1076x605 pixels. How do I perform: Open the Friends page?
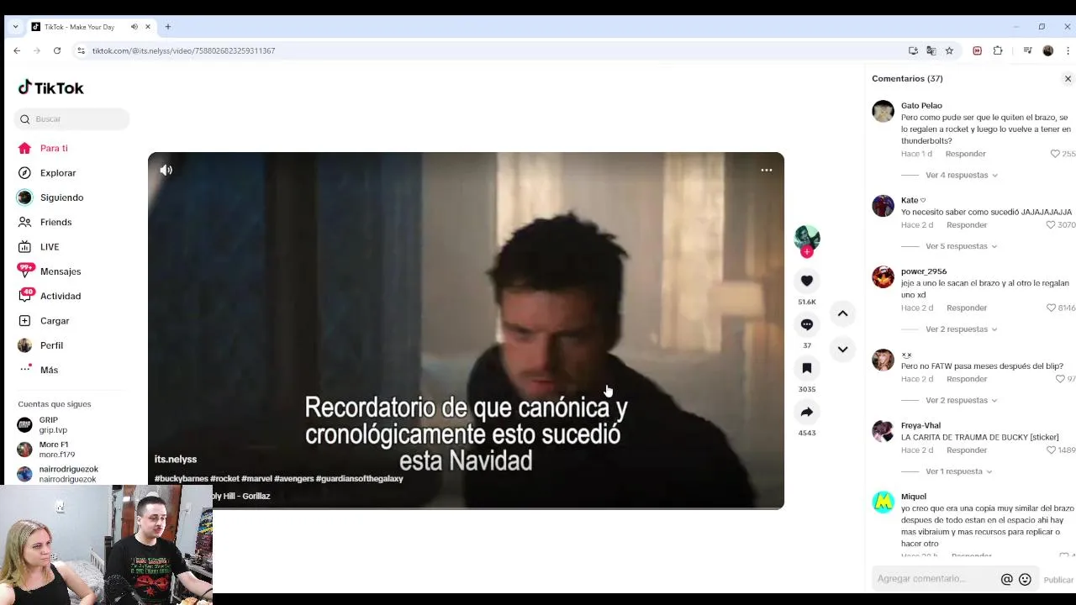tap(55, 222)
